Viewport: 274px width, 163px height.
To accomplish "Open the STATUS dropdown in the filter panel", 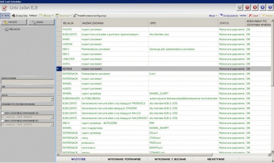I will point(52,99).
